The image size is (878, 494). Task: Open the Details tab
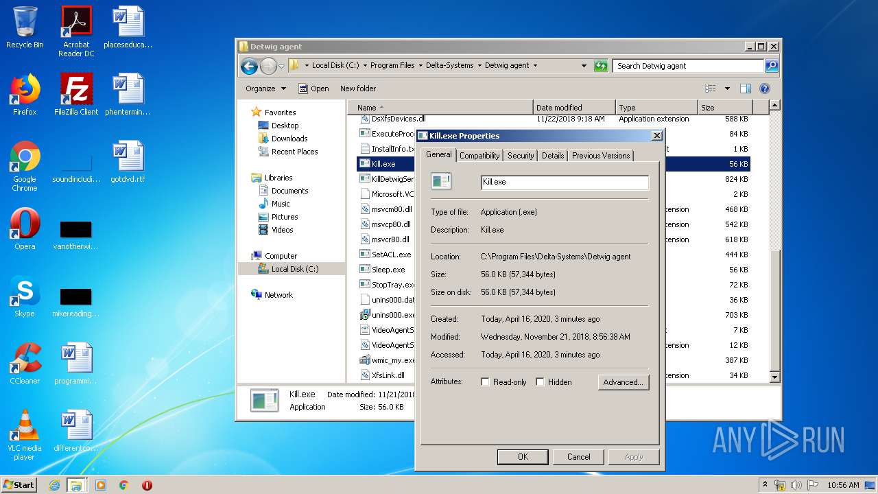[553, 156]
